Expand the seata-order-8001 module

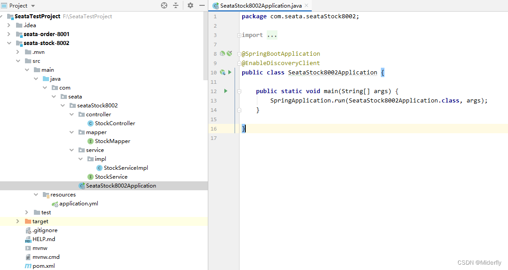pyautogui.click(x=9, y=34)
